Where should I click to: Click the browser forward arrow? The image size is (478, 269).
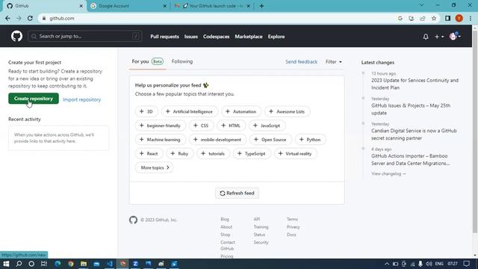pyautogui.click(x=19, y=18)
